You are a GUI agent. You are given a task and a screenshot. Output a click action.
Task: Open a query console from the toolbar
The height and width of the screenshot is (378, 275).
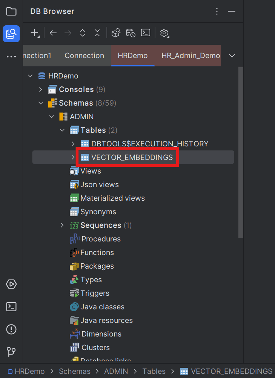(x=146, y=33)
